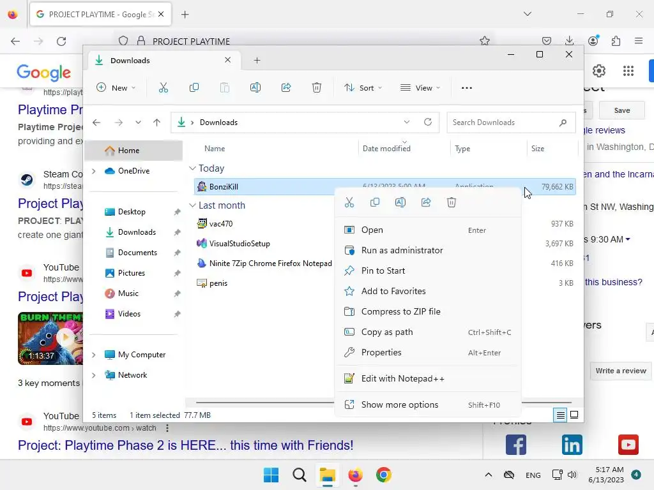654x490 pixels.
Task: Click the Cut icon in Explorer toolbar
Action: pos(163,87)
